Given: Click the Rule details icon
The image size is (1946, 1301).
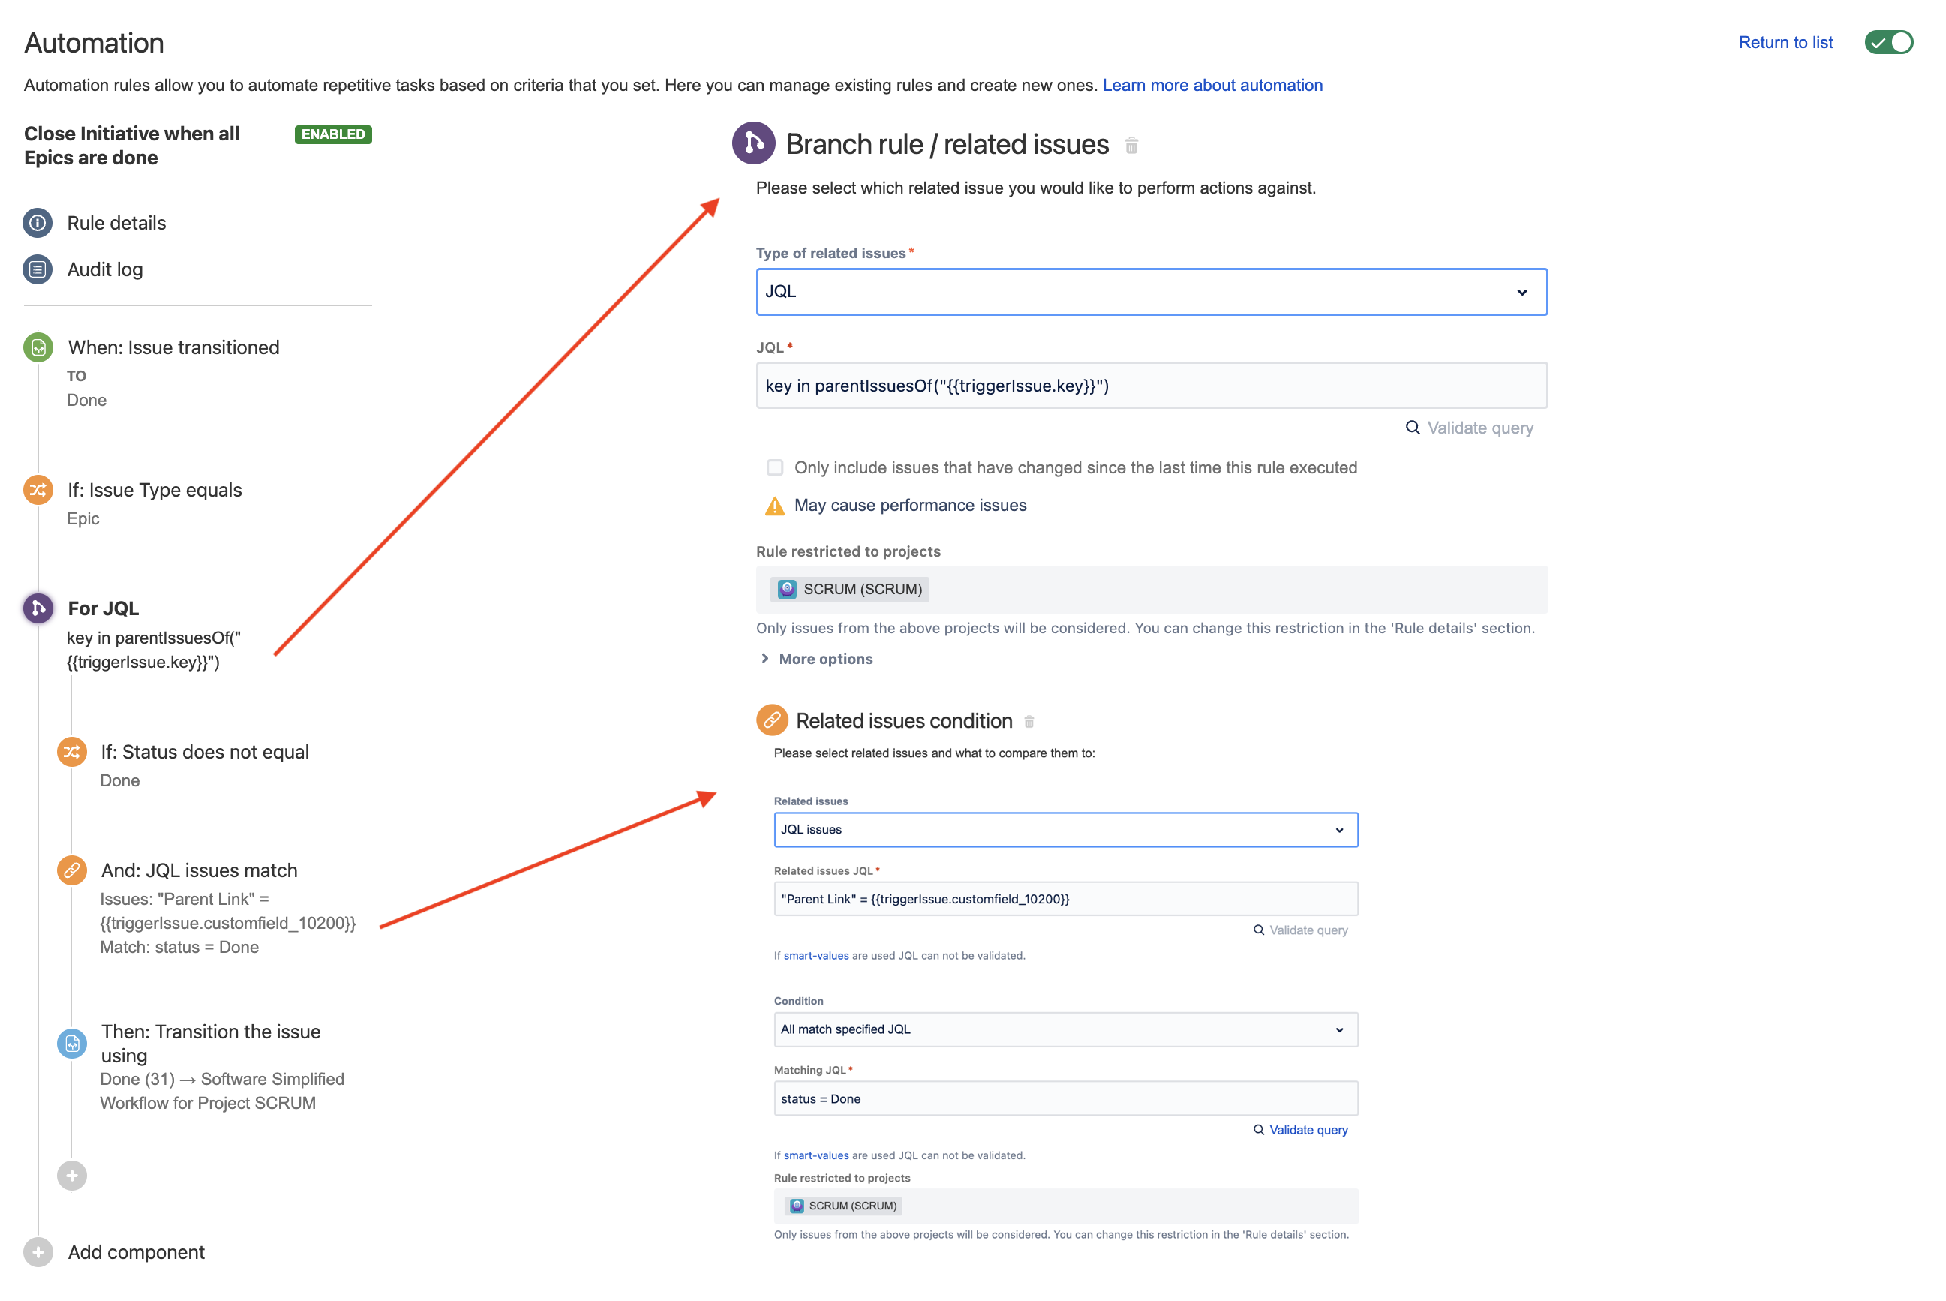Looking at the screenshot, I should point(38,222).
